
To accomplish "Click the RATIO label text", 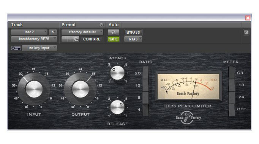I will 146,62.
